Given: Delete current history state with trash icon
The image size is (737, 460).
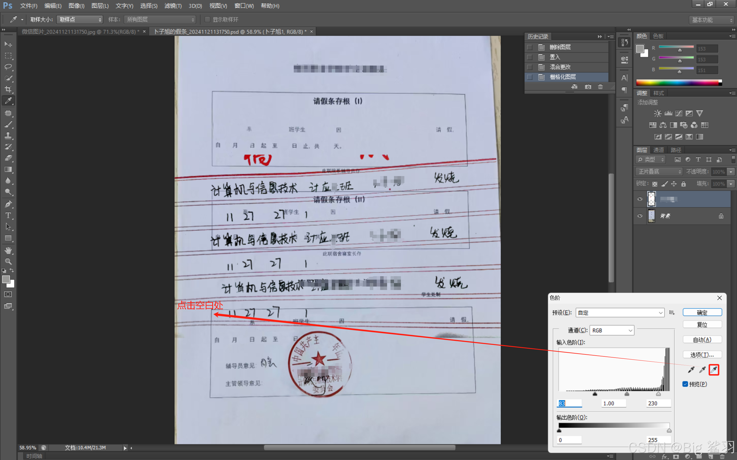Looking at the screenshot, I should tap(600, 87).
